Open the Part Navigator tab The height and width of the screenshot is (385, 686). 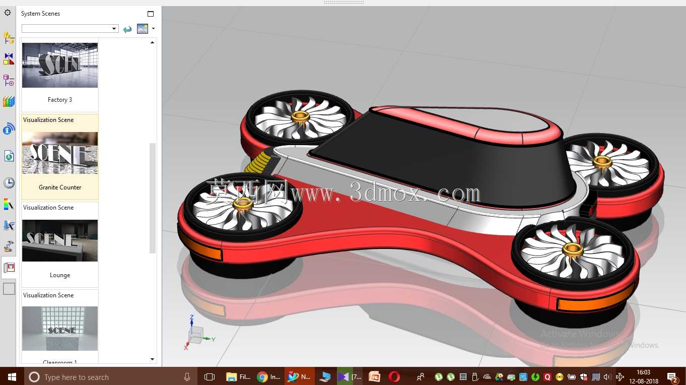click(9, 80)
